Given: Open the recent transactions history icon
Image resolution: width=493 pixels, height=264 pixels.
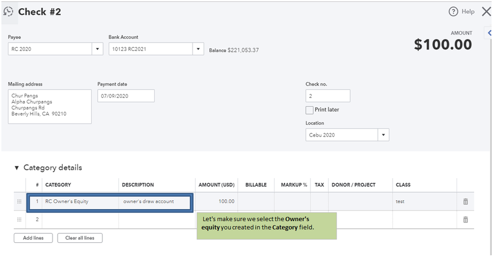Looking at the screenshot, I should click(8, 12).
